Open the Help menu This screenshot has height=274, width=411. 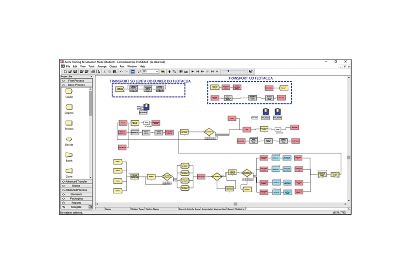pyautogui.click(x=142, y=67)
